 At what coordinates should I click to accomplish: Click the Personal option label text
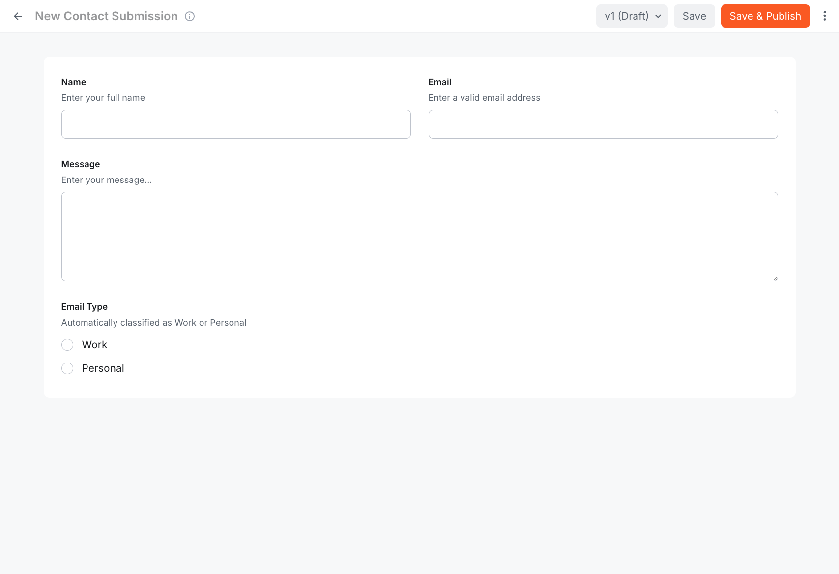(x=103, y=368)
